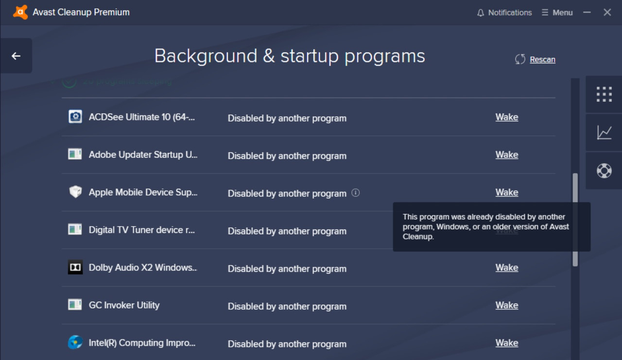Click the ACDSee Ultimate 10 program icon
Screen dimensions: 622x360
(x=75, y=116)
